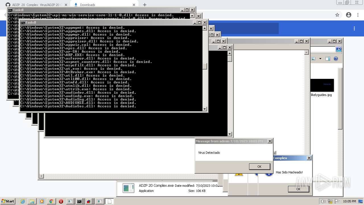Click OK on the Virus Detectado message
364x205 pixels.
259,167
